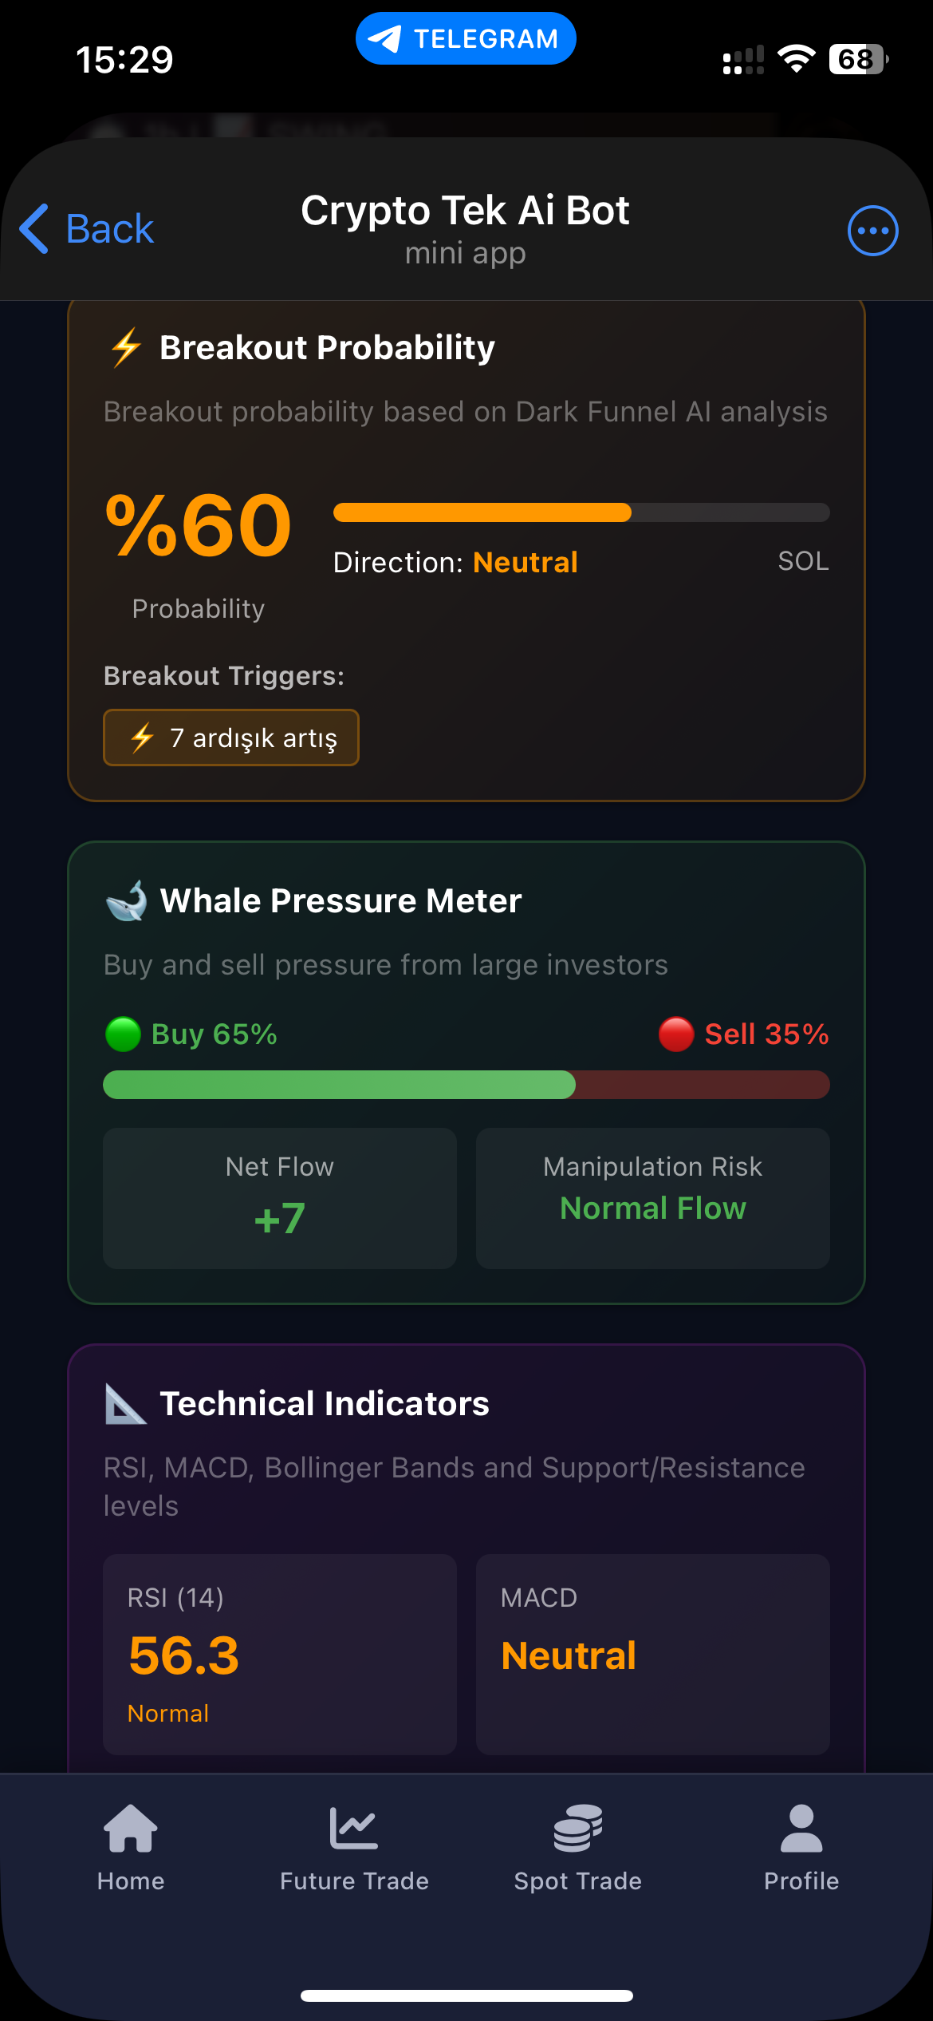Tap the Spot Trade coins icon
Image resolution: width=933 pixels, height=2021 pixels.
(578, 1829)
